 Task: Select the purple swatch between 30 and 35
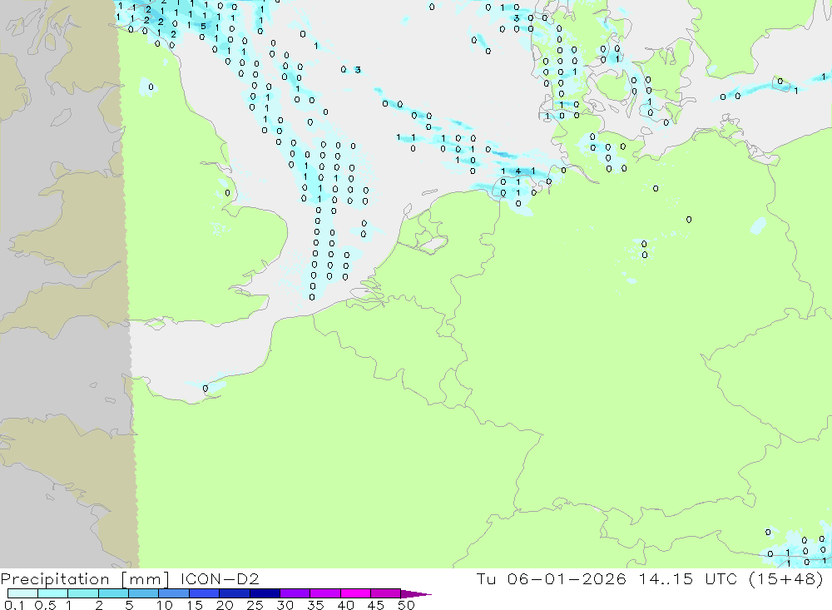(x=295, y=593)
